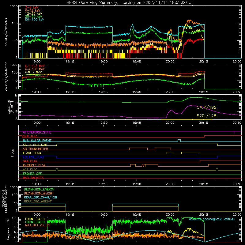Click the '0.1-0.3 MeV' legend label

(35, 66)
